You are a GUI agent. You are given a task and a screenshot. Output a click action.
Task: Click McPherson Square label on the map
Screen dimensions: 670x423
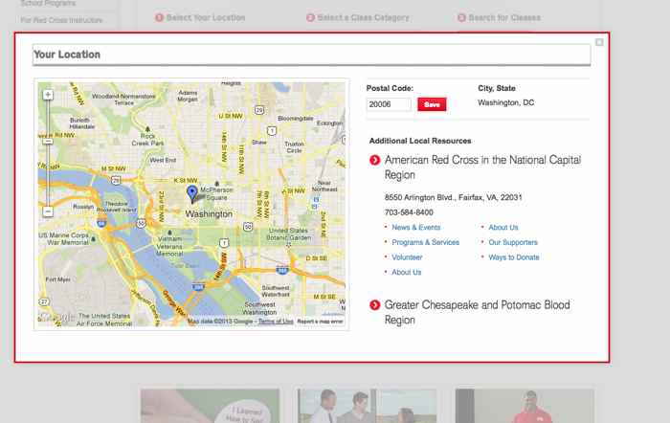pos(217,193)
